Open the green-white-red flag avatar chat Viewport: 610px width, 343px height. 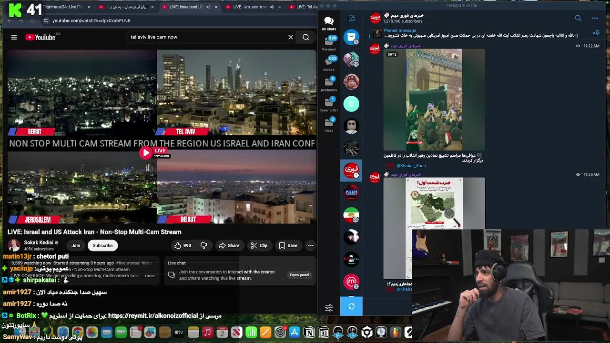click(352, 215)
